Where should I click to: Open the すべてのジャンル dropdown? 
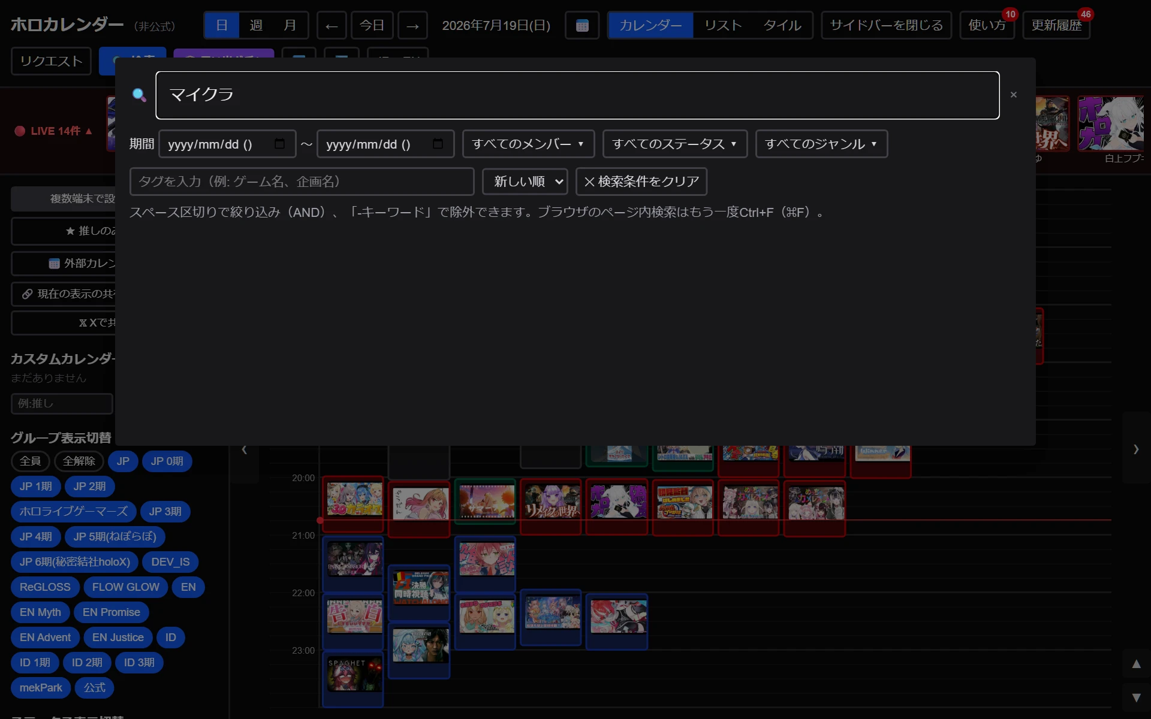click(x=821, y=144)
